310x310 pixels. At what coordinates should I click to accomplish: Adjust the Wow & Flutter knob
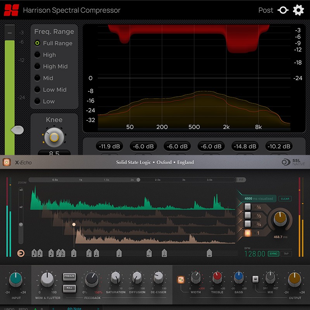click(x=47, y=279)
